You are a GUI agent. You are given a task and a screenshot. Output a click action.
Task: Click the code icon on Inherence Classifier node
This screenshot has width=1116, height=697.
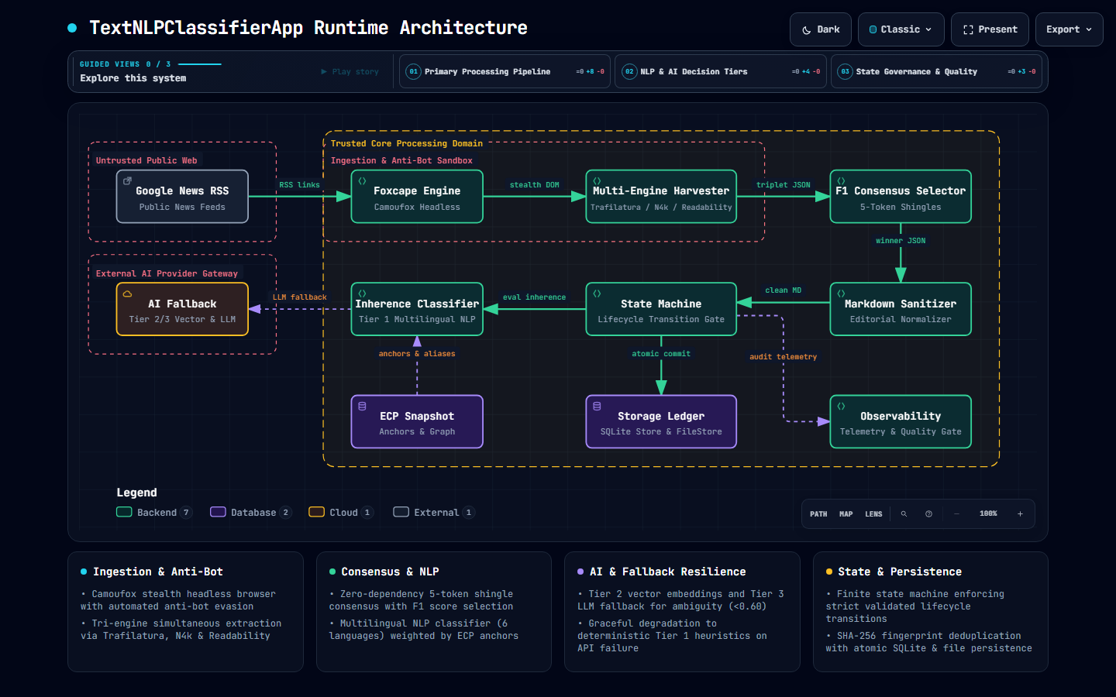click(x=362, y=294)
